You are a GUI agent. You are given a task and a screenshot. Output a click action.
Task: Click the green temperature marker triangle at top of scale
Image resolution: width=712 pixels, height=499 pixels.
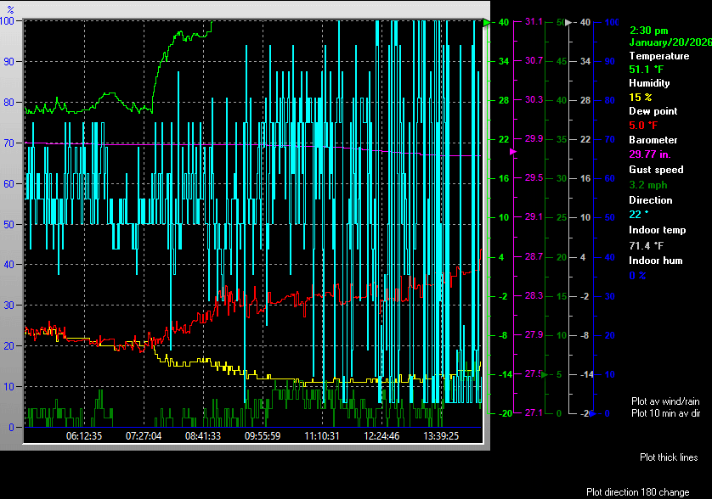click(488, 22)
